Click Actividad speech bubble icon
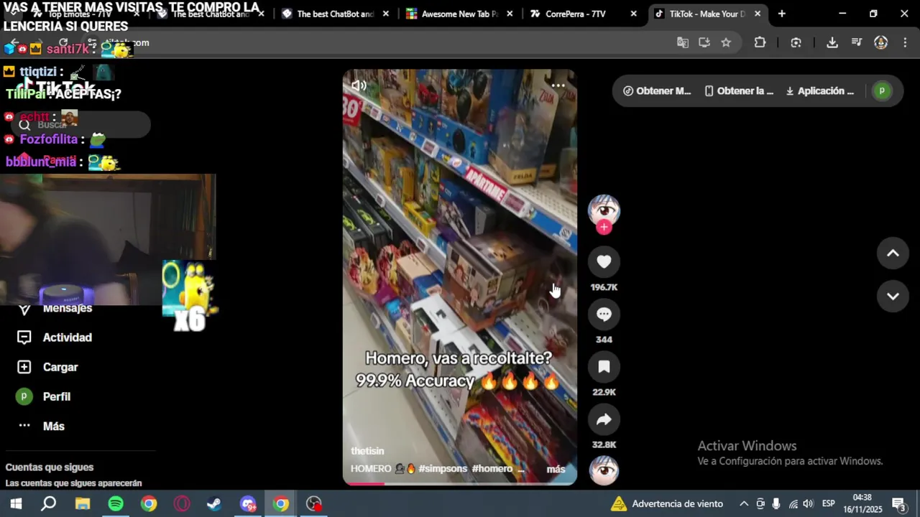Viewport: 920px width, 517px height. click(24, 337)
